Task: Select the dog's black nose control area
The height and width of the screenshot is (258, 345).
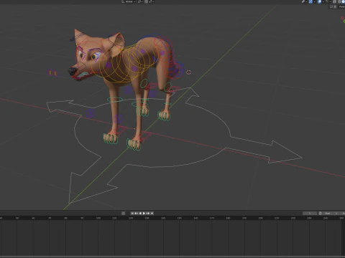Action: (72, 71)
